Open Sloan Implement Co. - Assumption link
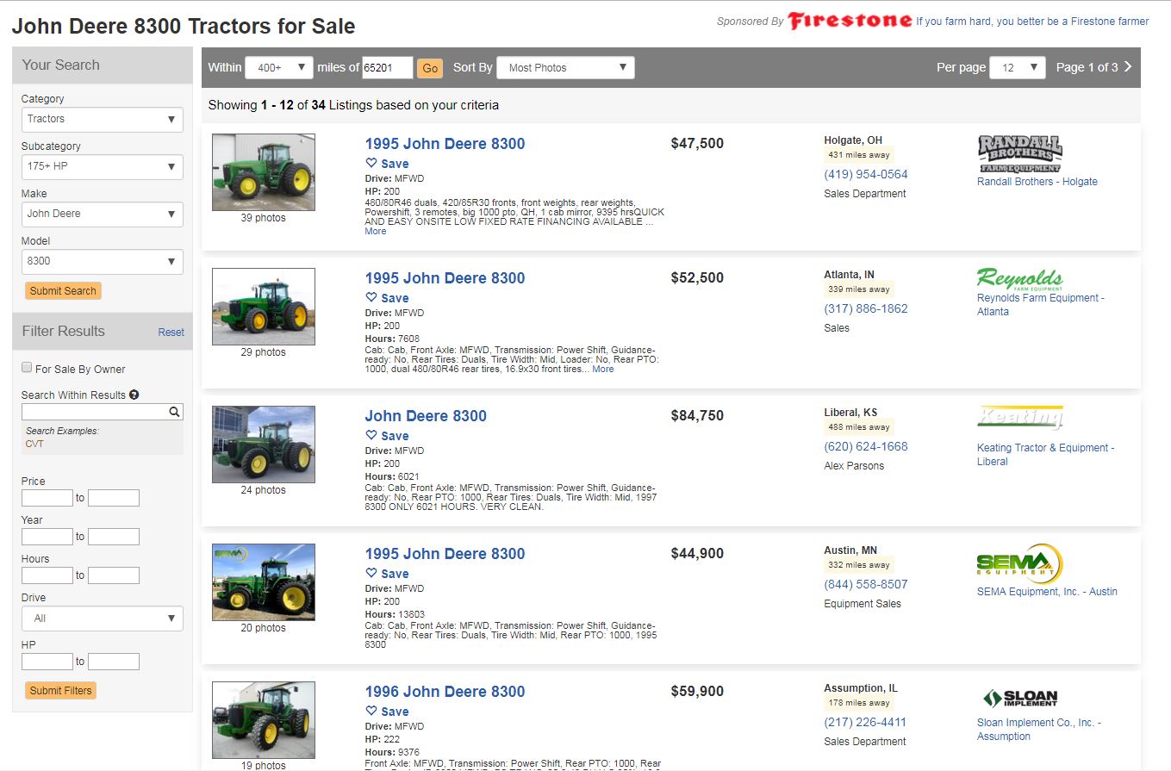The height and width of the screenshot is (771, 1171). 1039,730
